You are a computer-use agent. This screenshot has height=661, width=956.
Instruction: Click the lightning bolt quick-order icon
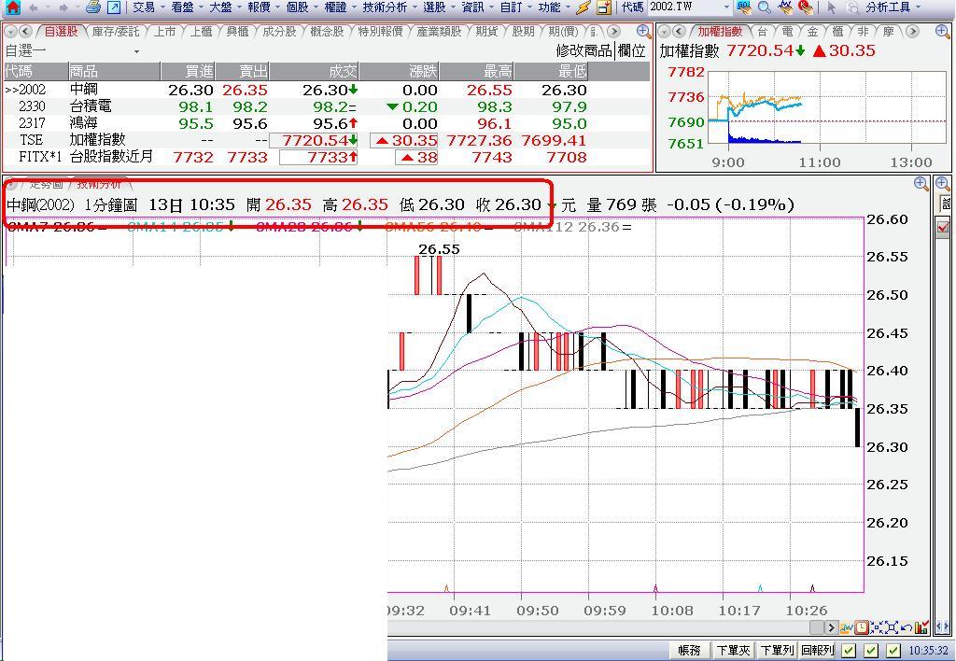583,7
